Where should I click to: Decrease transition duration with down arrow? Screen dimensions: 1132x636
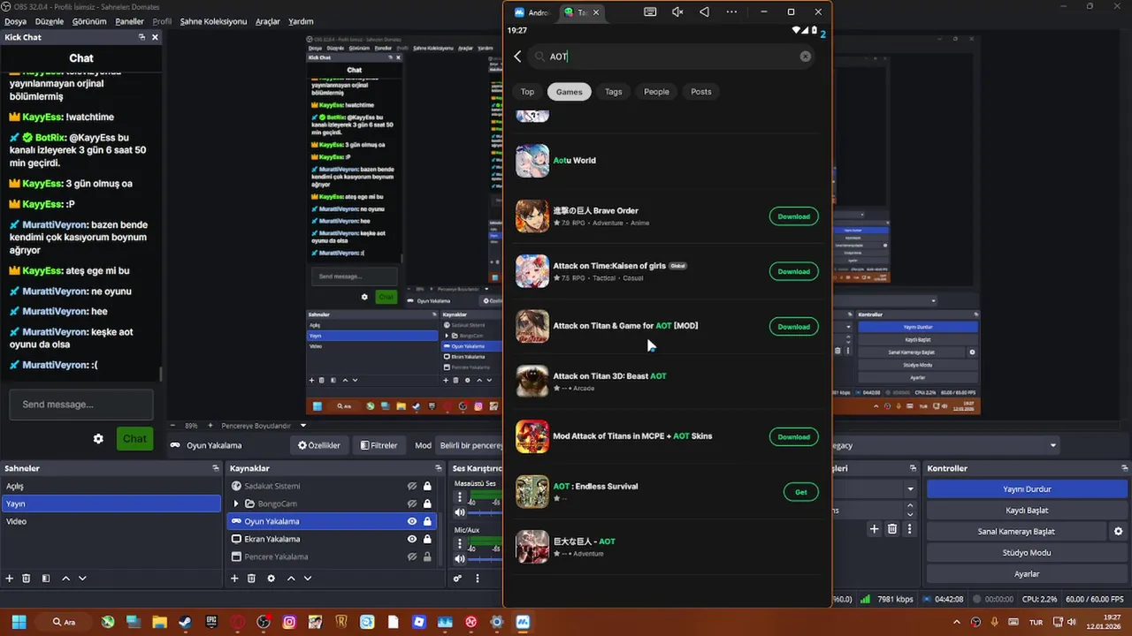click(910, 513)
